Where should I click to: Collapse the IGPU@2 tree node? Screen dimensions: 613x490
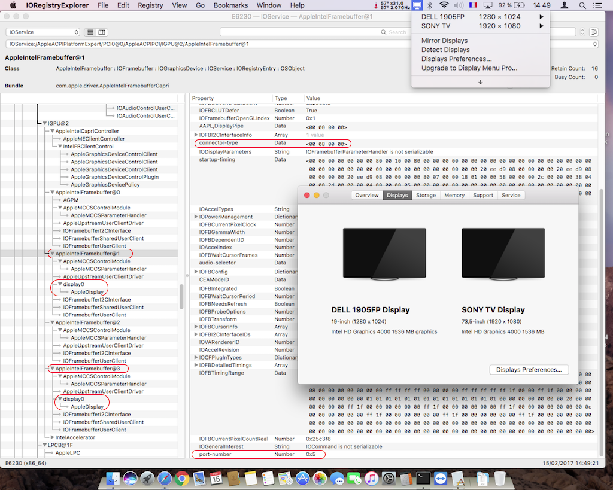pos(44,123)
